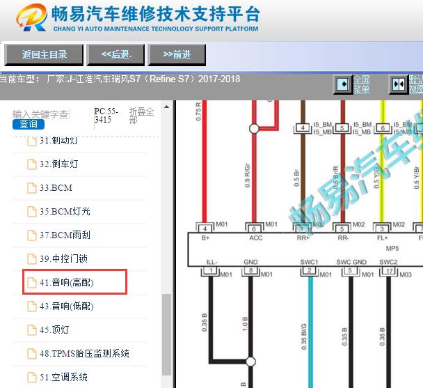The height and width of the screenshot is (388, 423).
Task: Click document icon beside 33.BCM
Action: (32, 188)
